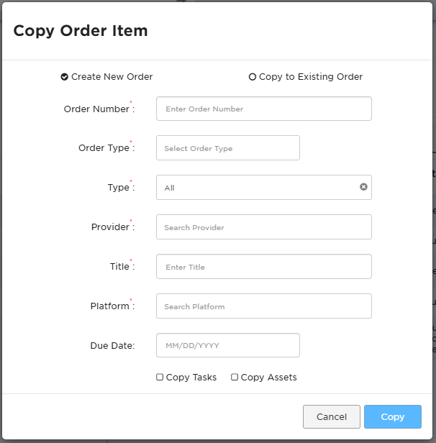This screenshot has height=443, width=436.
Task: Confirm with the blue Copy button
Action: pyautogui.click(x=393, y=416)
